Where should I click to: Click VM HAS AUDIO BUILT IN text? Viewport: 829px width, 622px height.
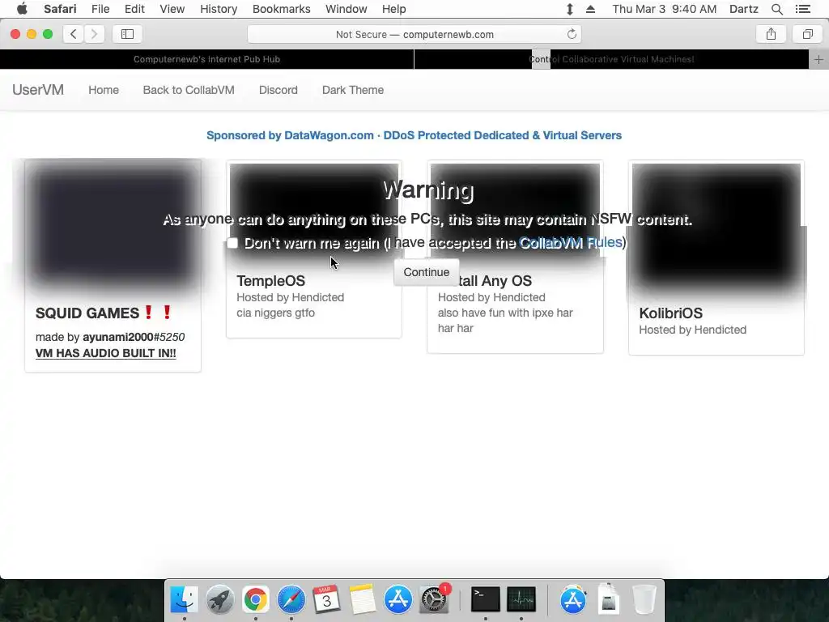pos(106,353)
